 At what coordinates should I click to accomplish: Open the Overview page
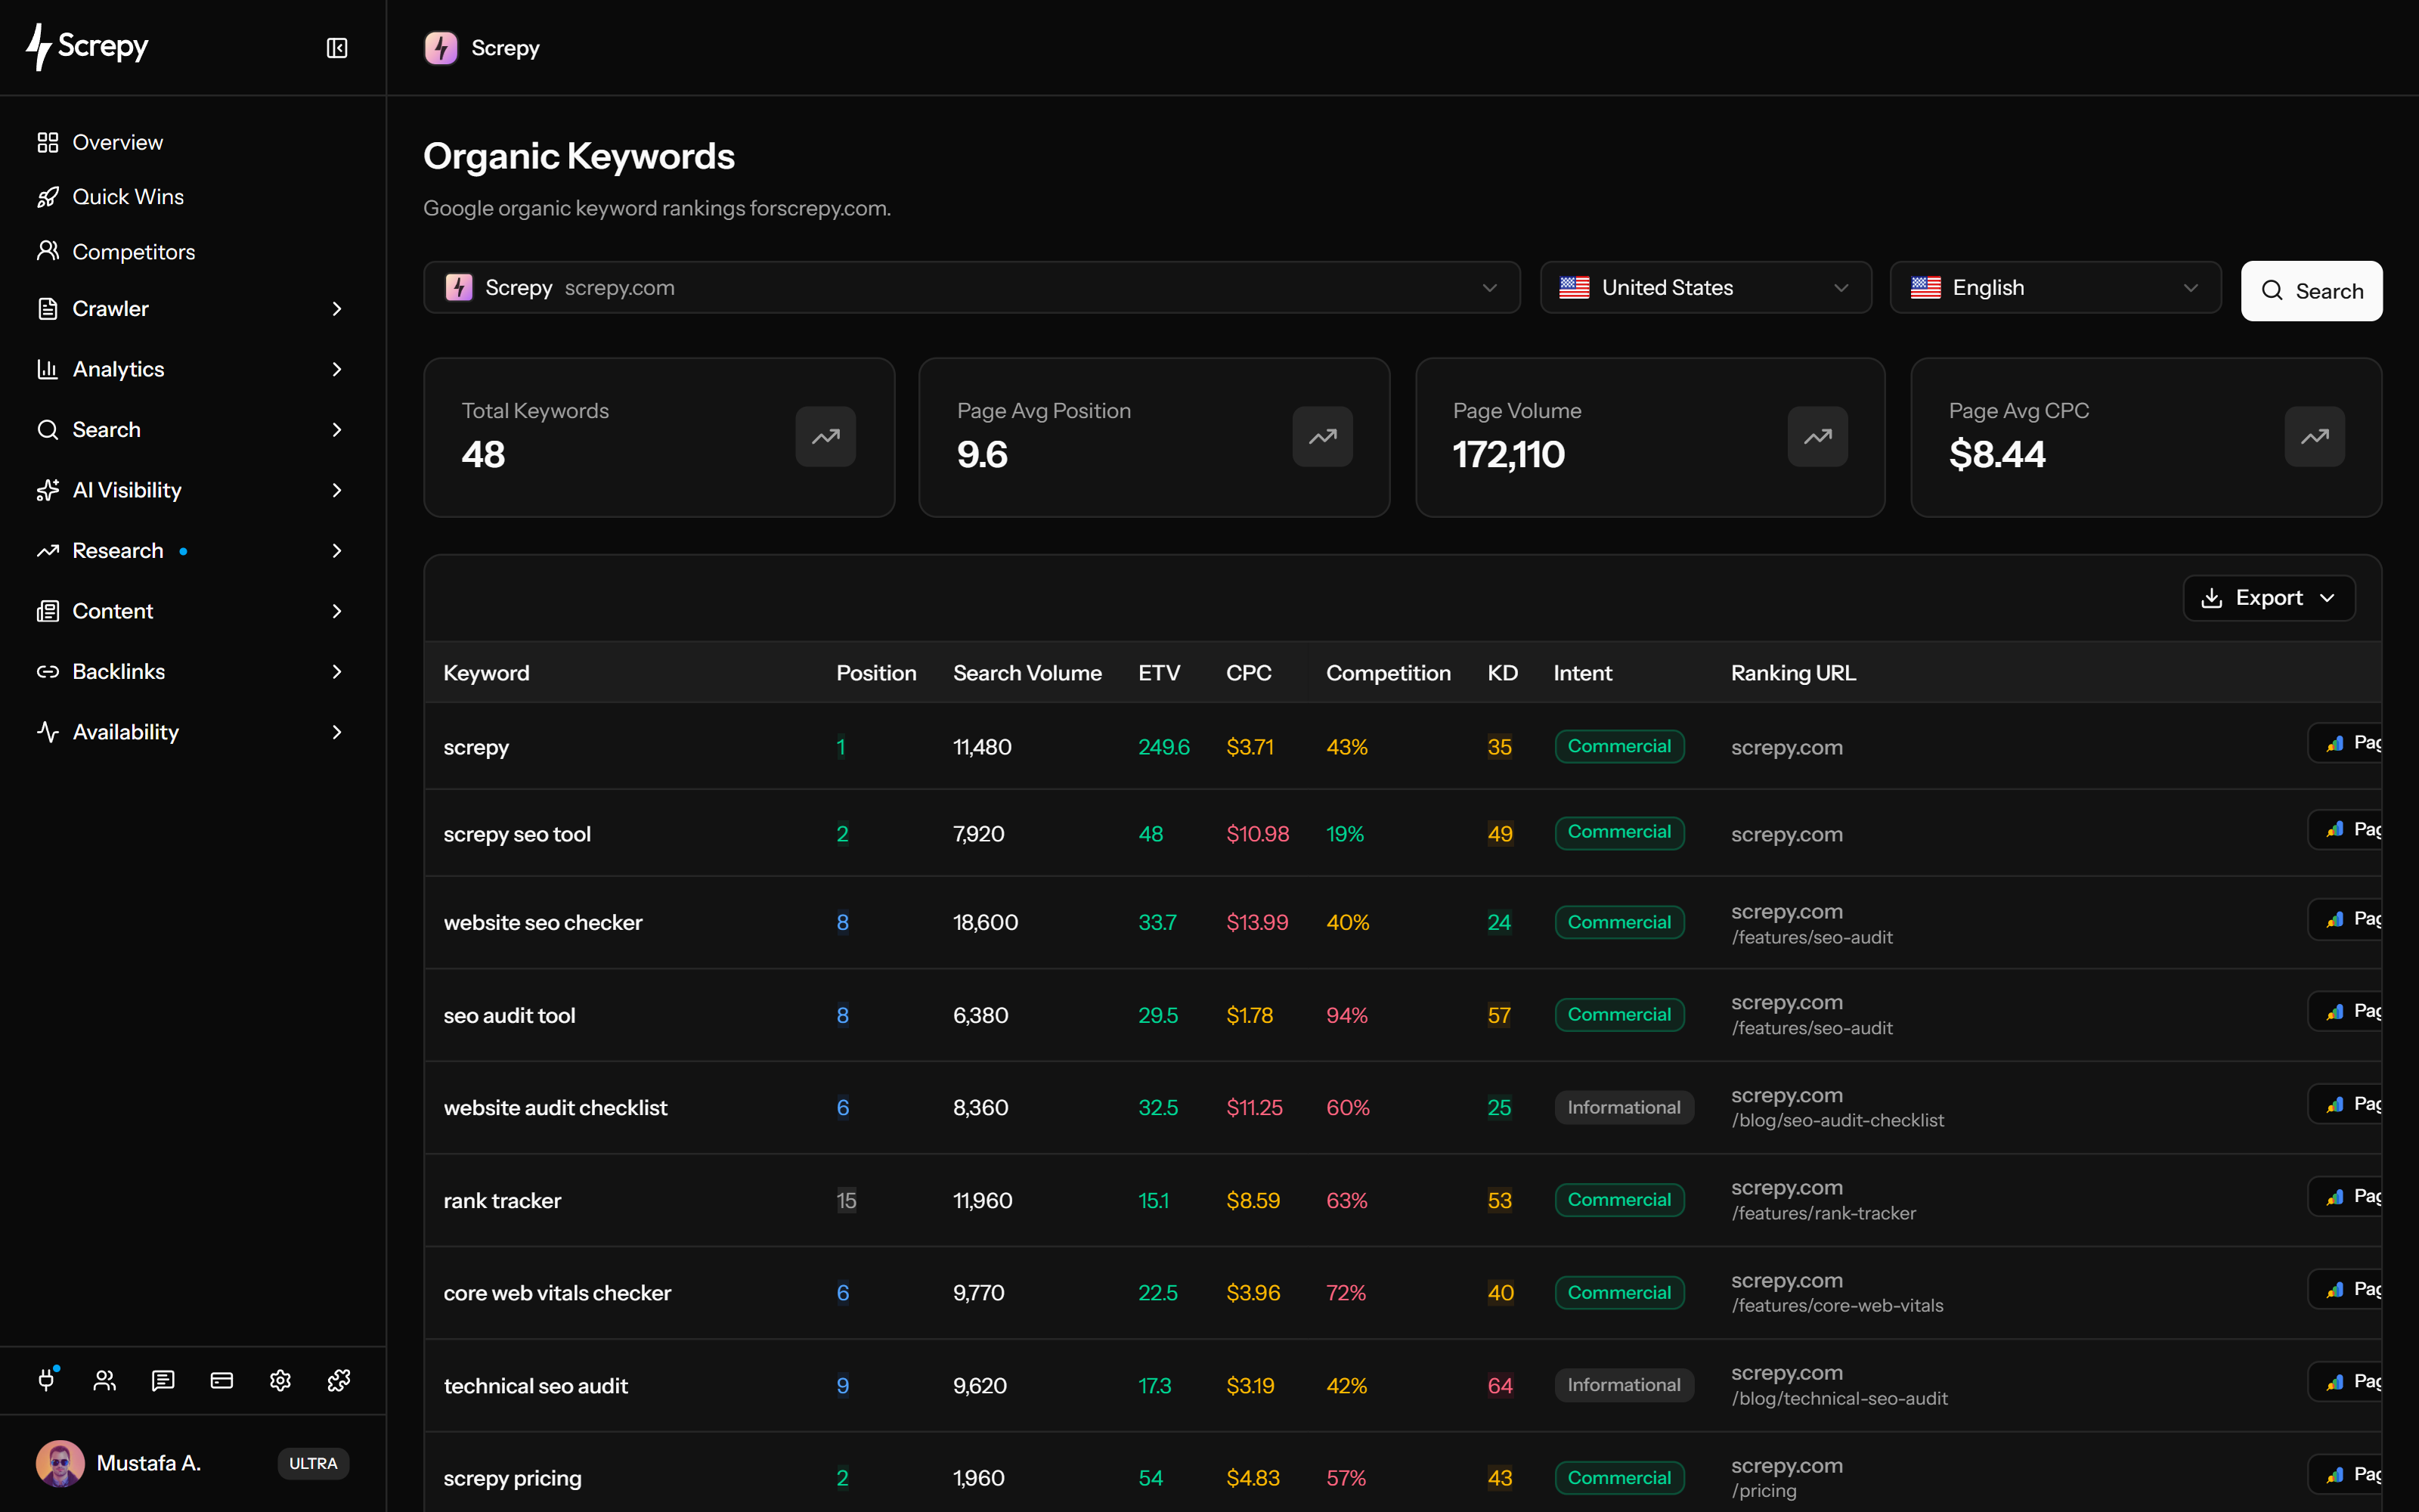click(x=193, y=142)
